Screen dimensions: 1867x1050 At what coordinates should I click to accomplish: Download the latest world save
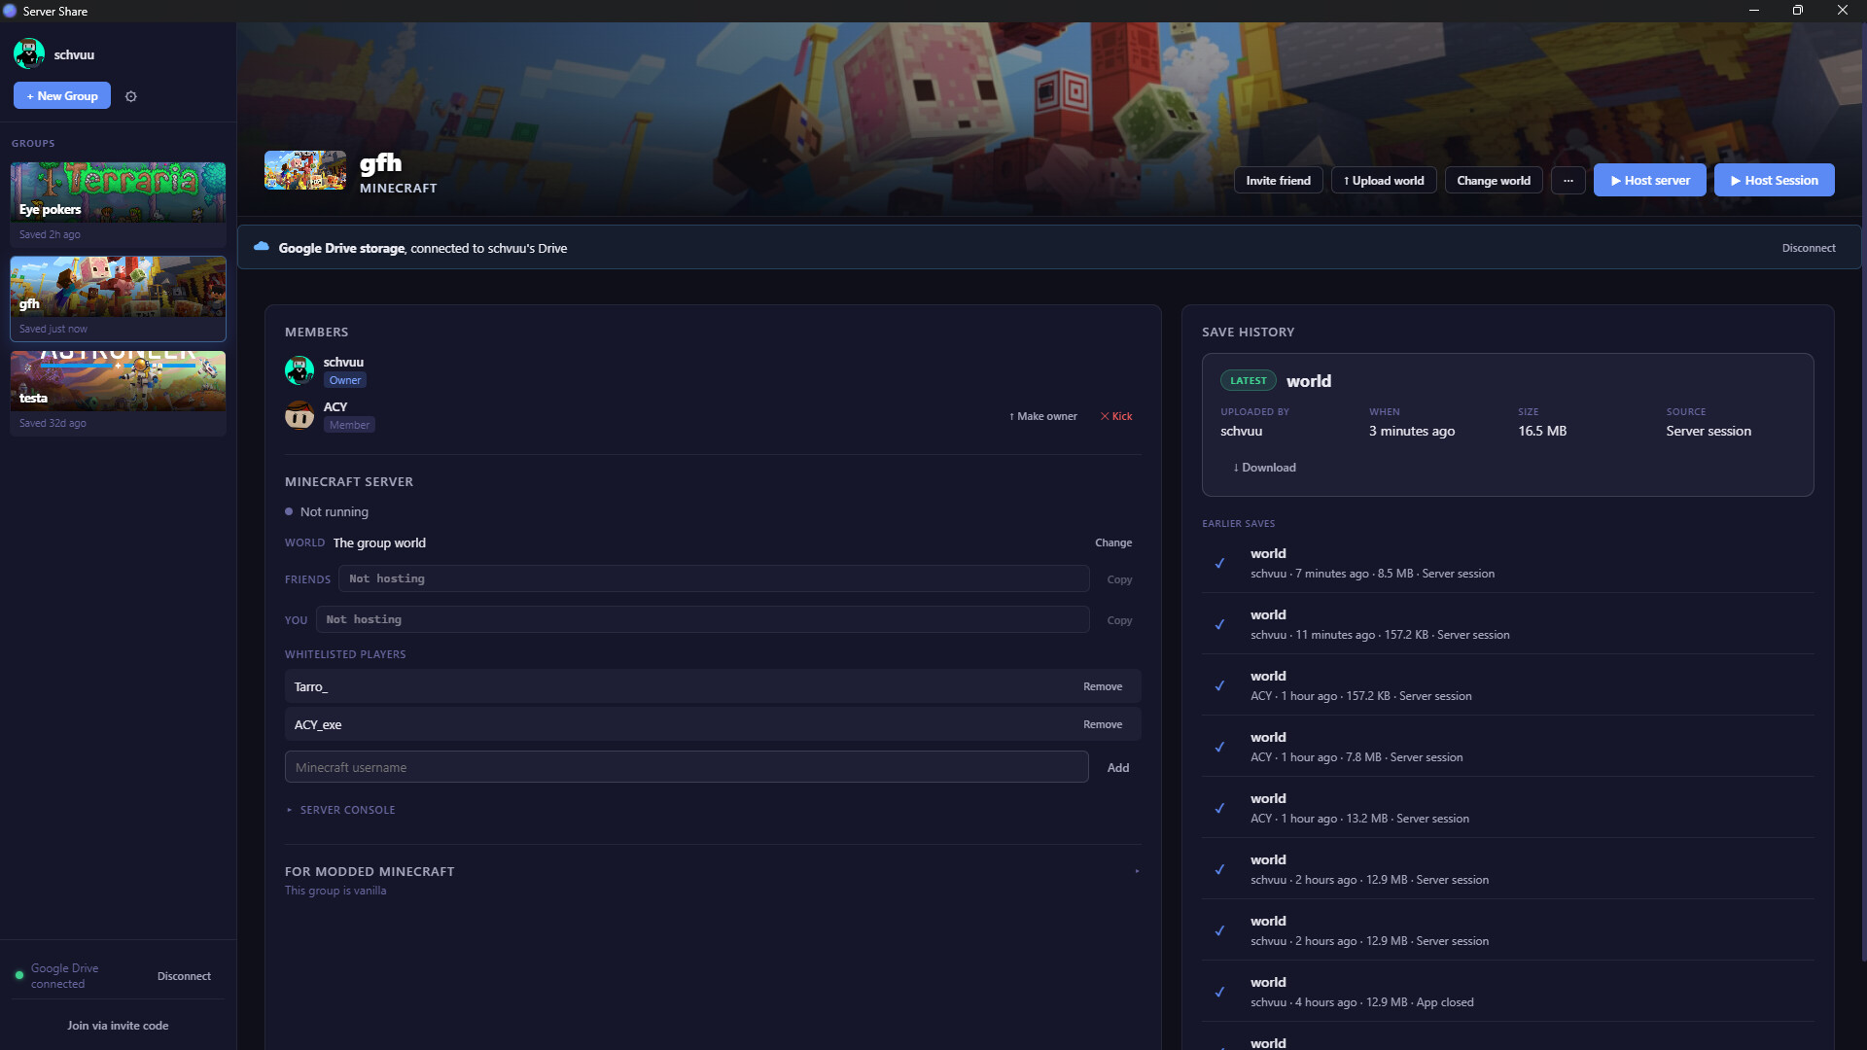(1264, 468)
